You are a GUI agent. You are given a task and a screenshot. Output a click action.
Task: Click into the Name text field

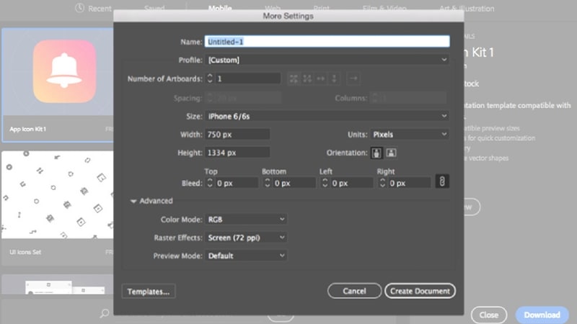coord(327,42)
